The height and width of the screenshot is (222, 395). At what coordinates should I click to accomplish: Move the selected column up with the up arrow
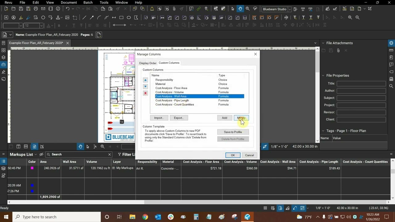[x=145, y=80]
